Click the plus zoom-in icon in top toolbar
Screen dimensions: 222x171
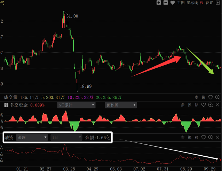[159, 3]
